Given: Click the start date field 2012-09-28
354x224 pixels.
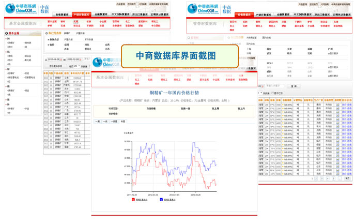Looking at the screenshot, I should click(53, 59).
